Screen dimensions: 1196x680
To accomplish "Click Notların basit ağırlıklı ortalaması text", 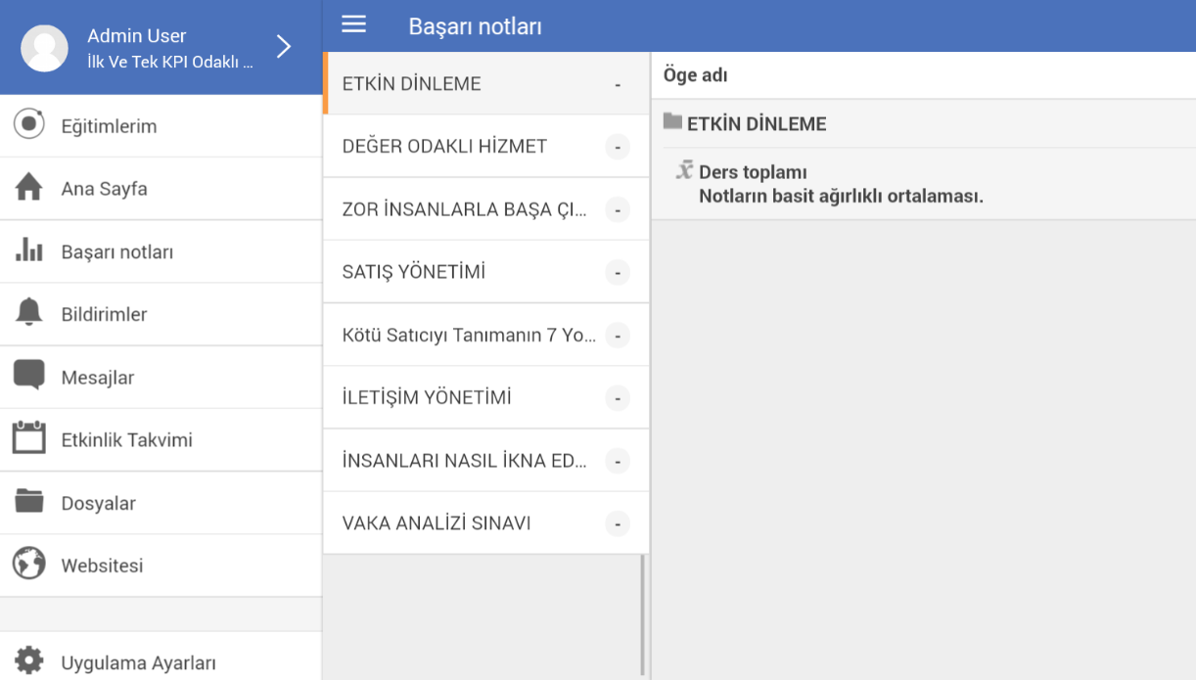I will [841, 196].
